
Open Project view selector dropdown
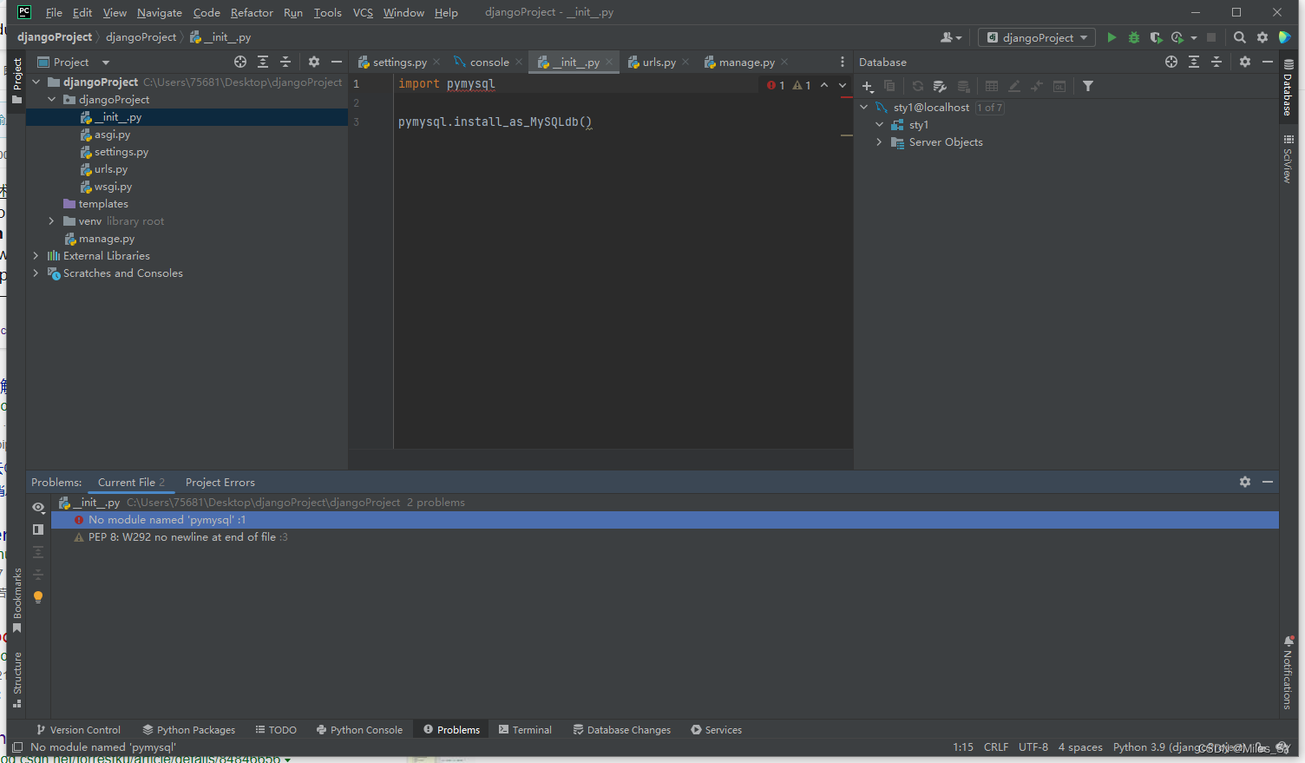click(x=73, y=62)
